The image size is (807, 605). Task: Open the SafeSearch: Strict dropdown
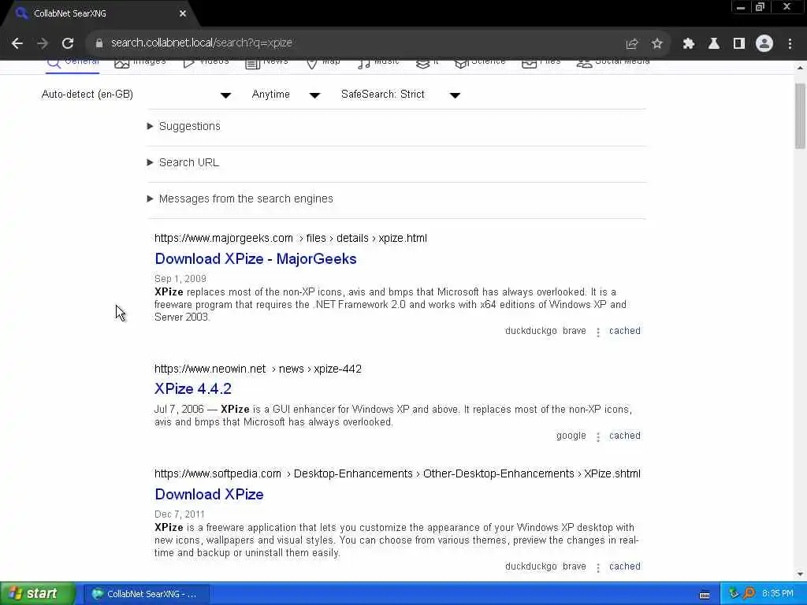coord(400,95)
